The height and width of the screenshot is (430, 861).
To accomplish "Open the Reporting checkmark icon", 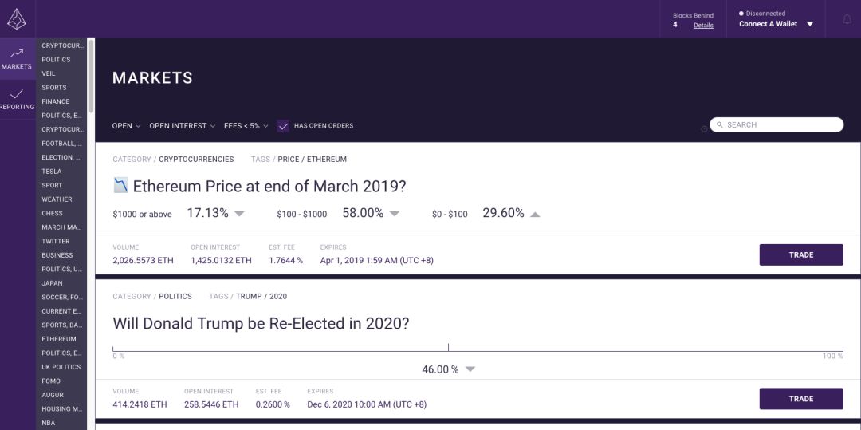I will point(17,94).
